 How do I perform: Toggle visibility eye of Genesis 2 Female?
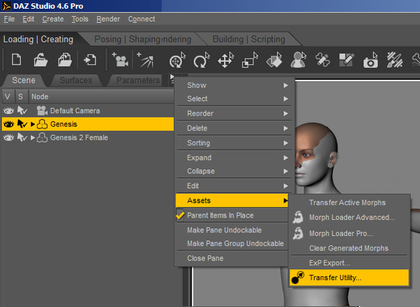click(x=9, y=138)
